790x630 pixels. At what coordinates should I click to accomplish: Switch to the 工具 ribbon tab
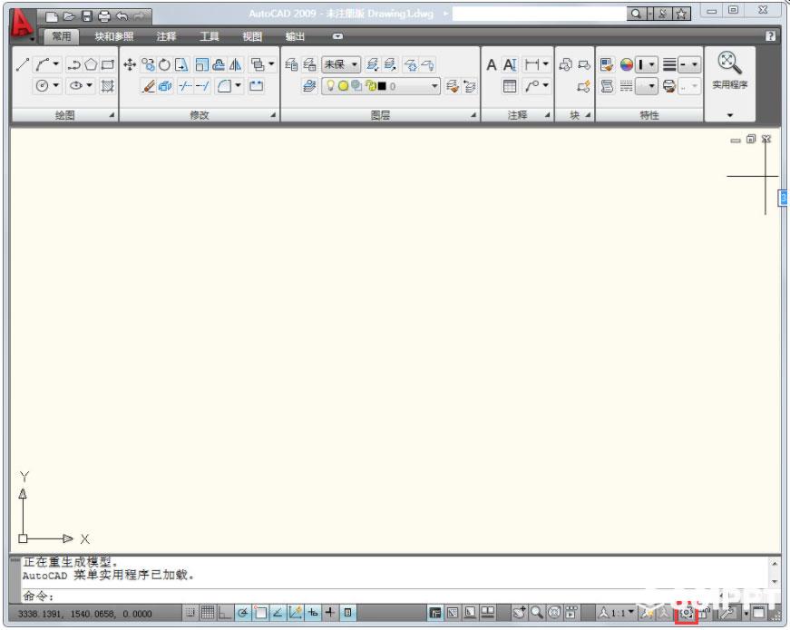click(210, 36)
